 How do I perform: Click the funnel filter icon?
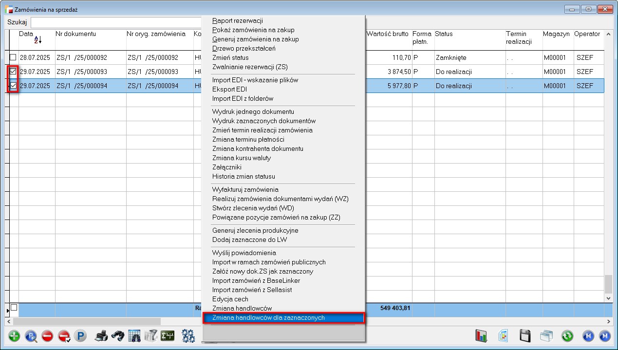click(x=151, y=336)
